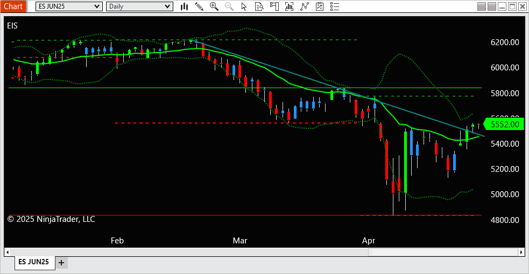This screenshot has width=529, height=274.
Task: Click the NinjaTrader copyright text
Action: [x=51, y=219]
